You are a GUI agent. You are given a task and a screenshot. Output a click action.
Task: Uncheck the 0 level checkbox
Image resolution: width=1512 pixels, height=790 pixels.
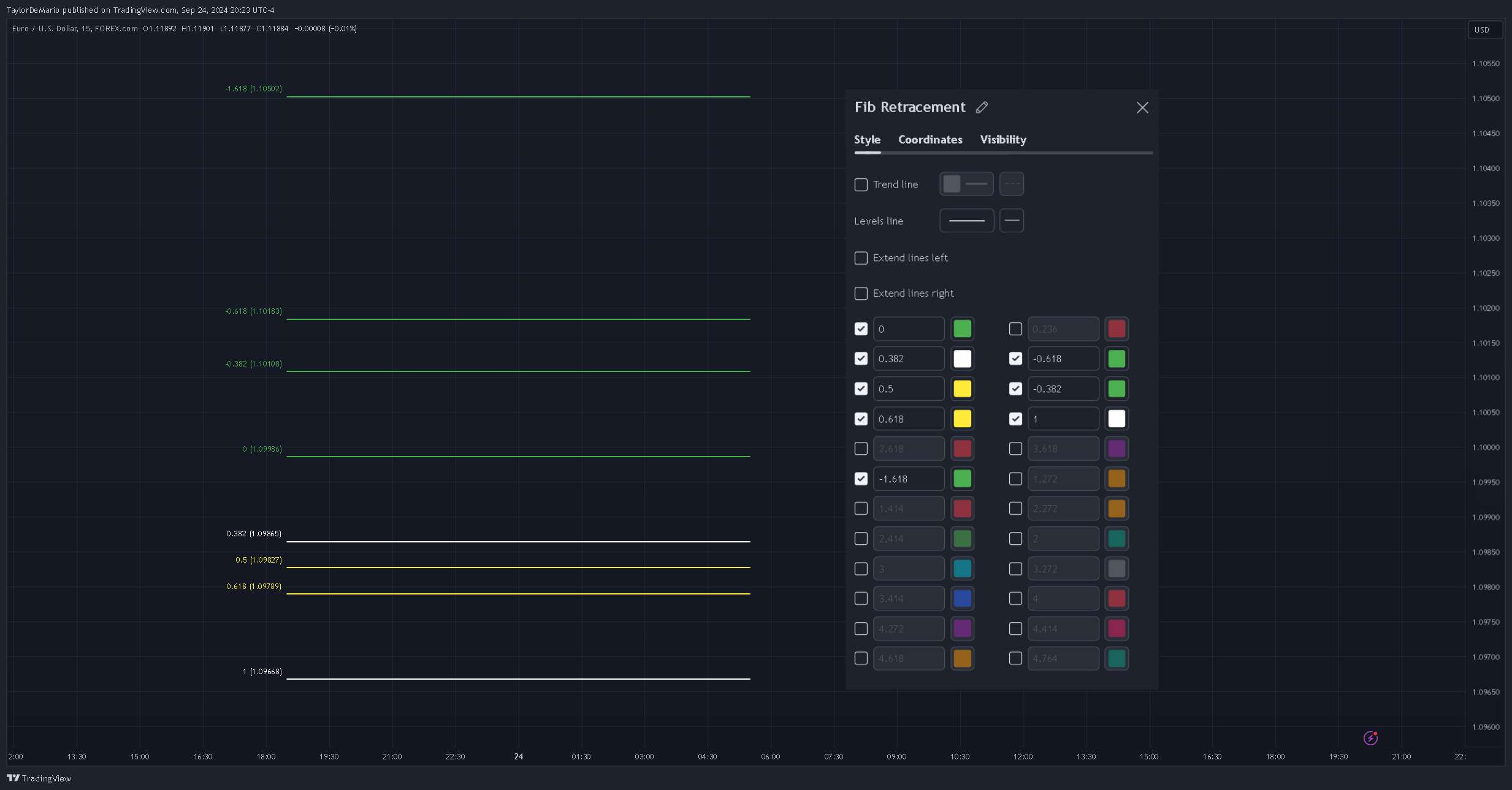[861, 329]
